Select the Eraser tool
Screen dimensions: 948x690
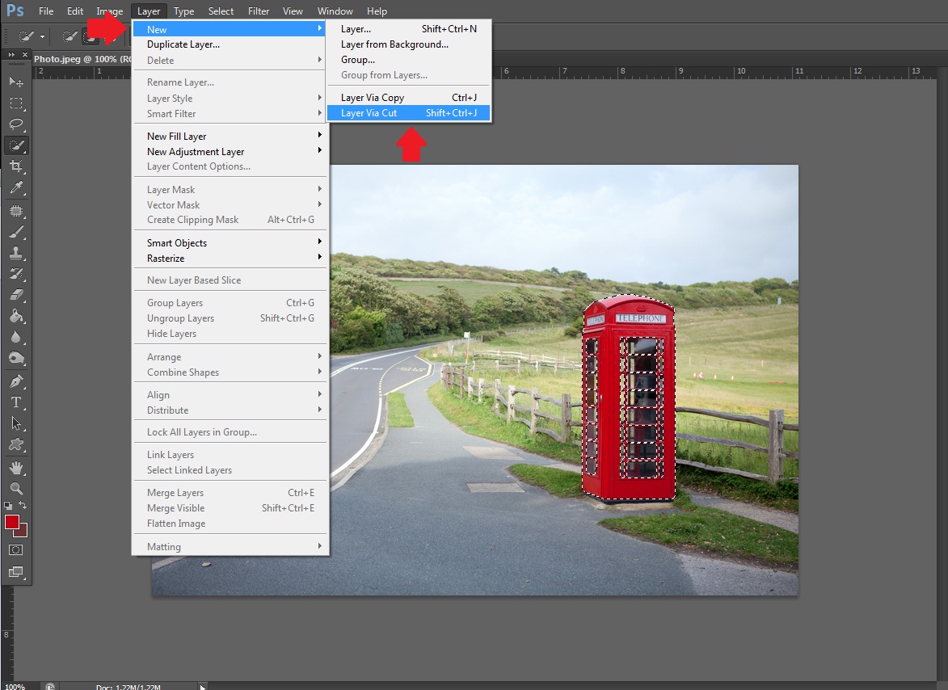[16, 295]
